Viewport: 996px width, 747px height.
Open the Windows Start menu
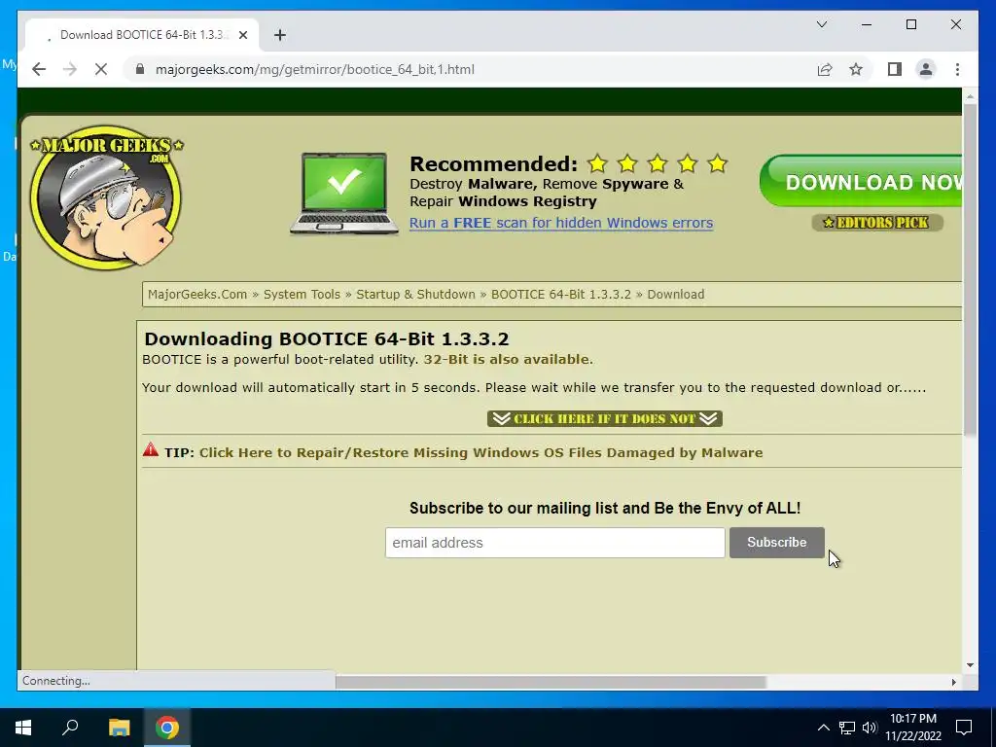click(23, 728)
